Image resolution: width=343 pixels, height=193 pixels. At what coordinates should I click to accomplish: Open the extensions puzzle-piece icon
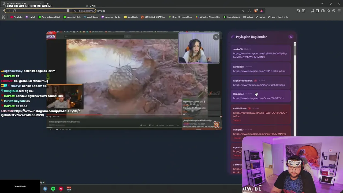(298, 11)
